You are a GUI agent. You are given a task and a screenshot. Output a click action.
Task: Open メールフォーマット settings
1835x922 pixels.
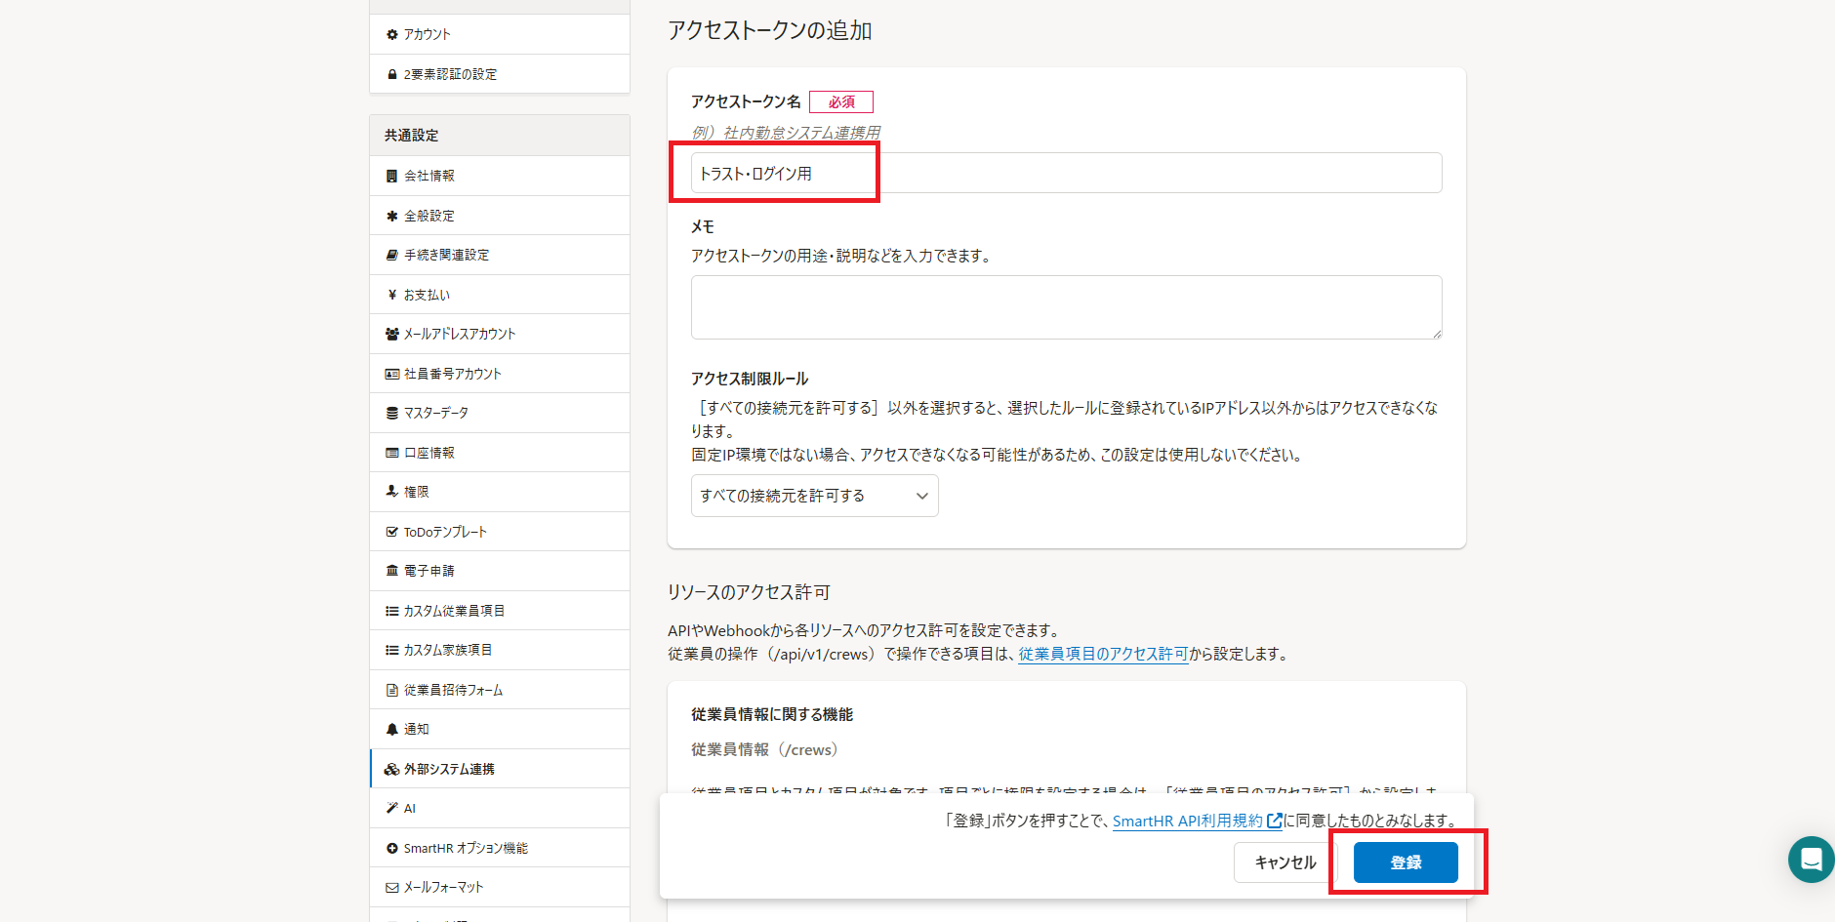click(500, 887)
